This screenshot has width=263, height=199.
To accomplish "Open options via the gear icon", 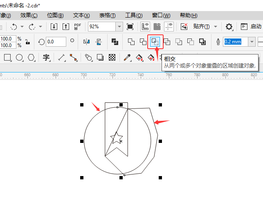I will [x=229, y=27].
